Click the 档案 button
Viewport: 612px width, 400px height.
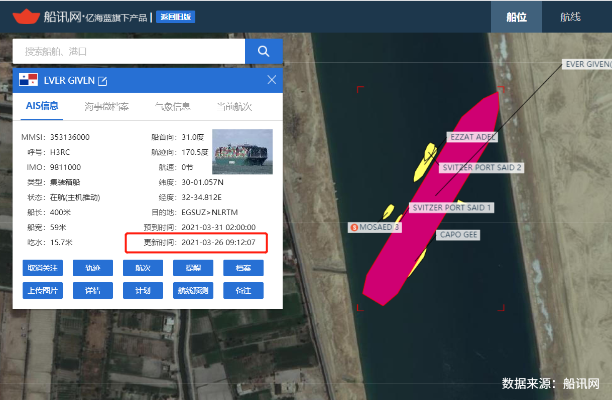243,268
